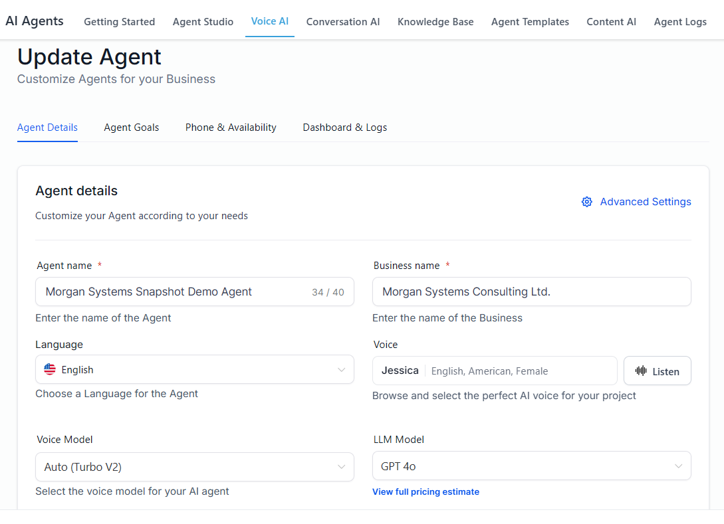Image resolution: width=724 pixels, height=524 pixels.
Task: Open Phone & Availability sub-tab
Action: 231,128
